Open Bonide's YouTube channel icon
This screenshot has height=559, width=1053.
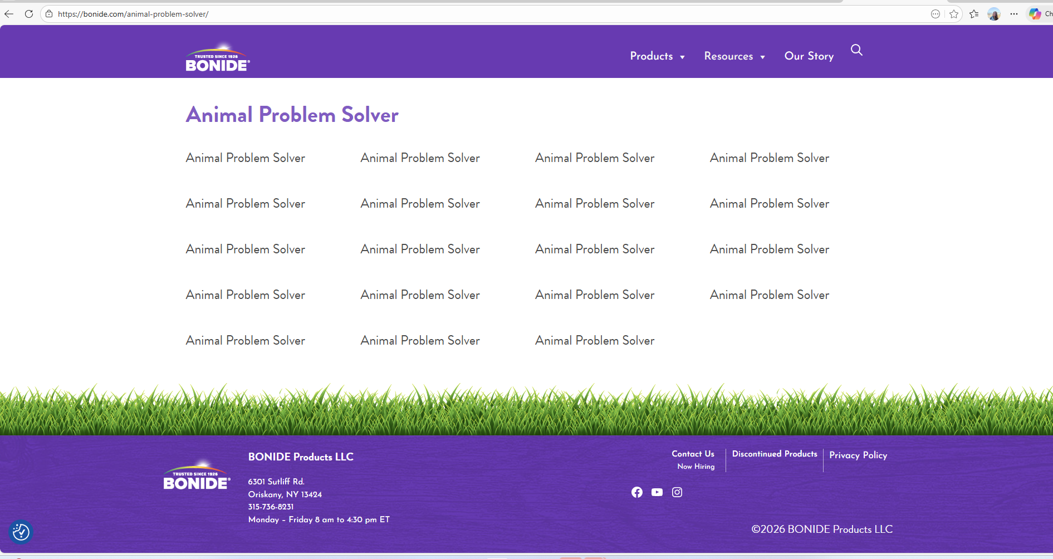pos(657,492)
